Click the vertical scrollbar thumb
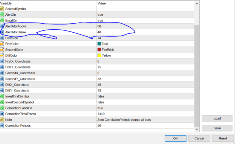 coord(197,76)
